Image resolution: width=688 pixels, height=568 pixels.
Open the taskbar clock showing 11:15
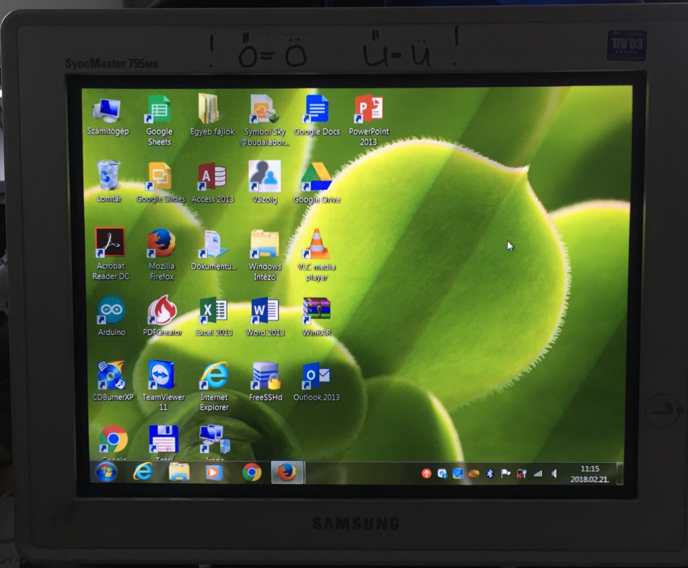590,474
